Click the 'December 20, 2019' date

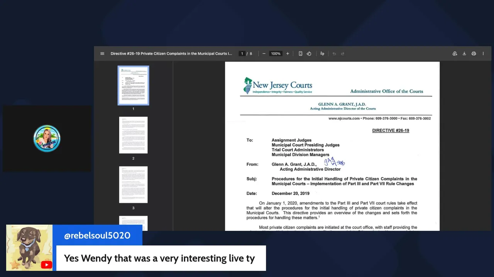tap(291, 194)
